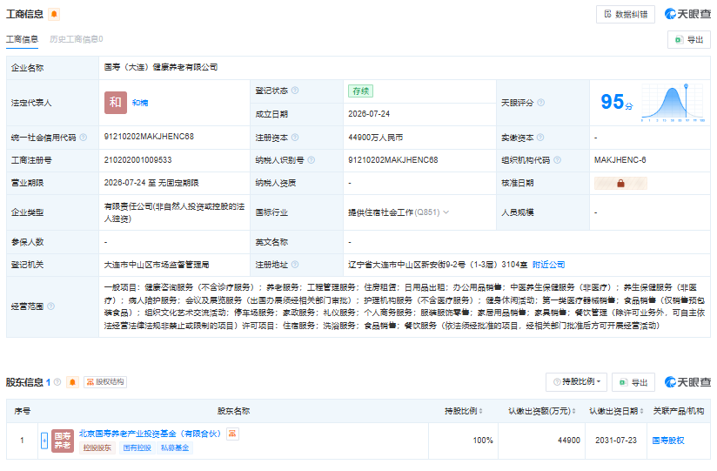Viewport: 717px width, 471px height.
Task: Click the unified credit code 91210202MAKJHENC68
Action: click(149, 137)
